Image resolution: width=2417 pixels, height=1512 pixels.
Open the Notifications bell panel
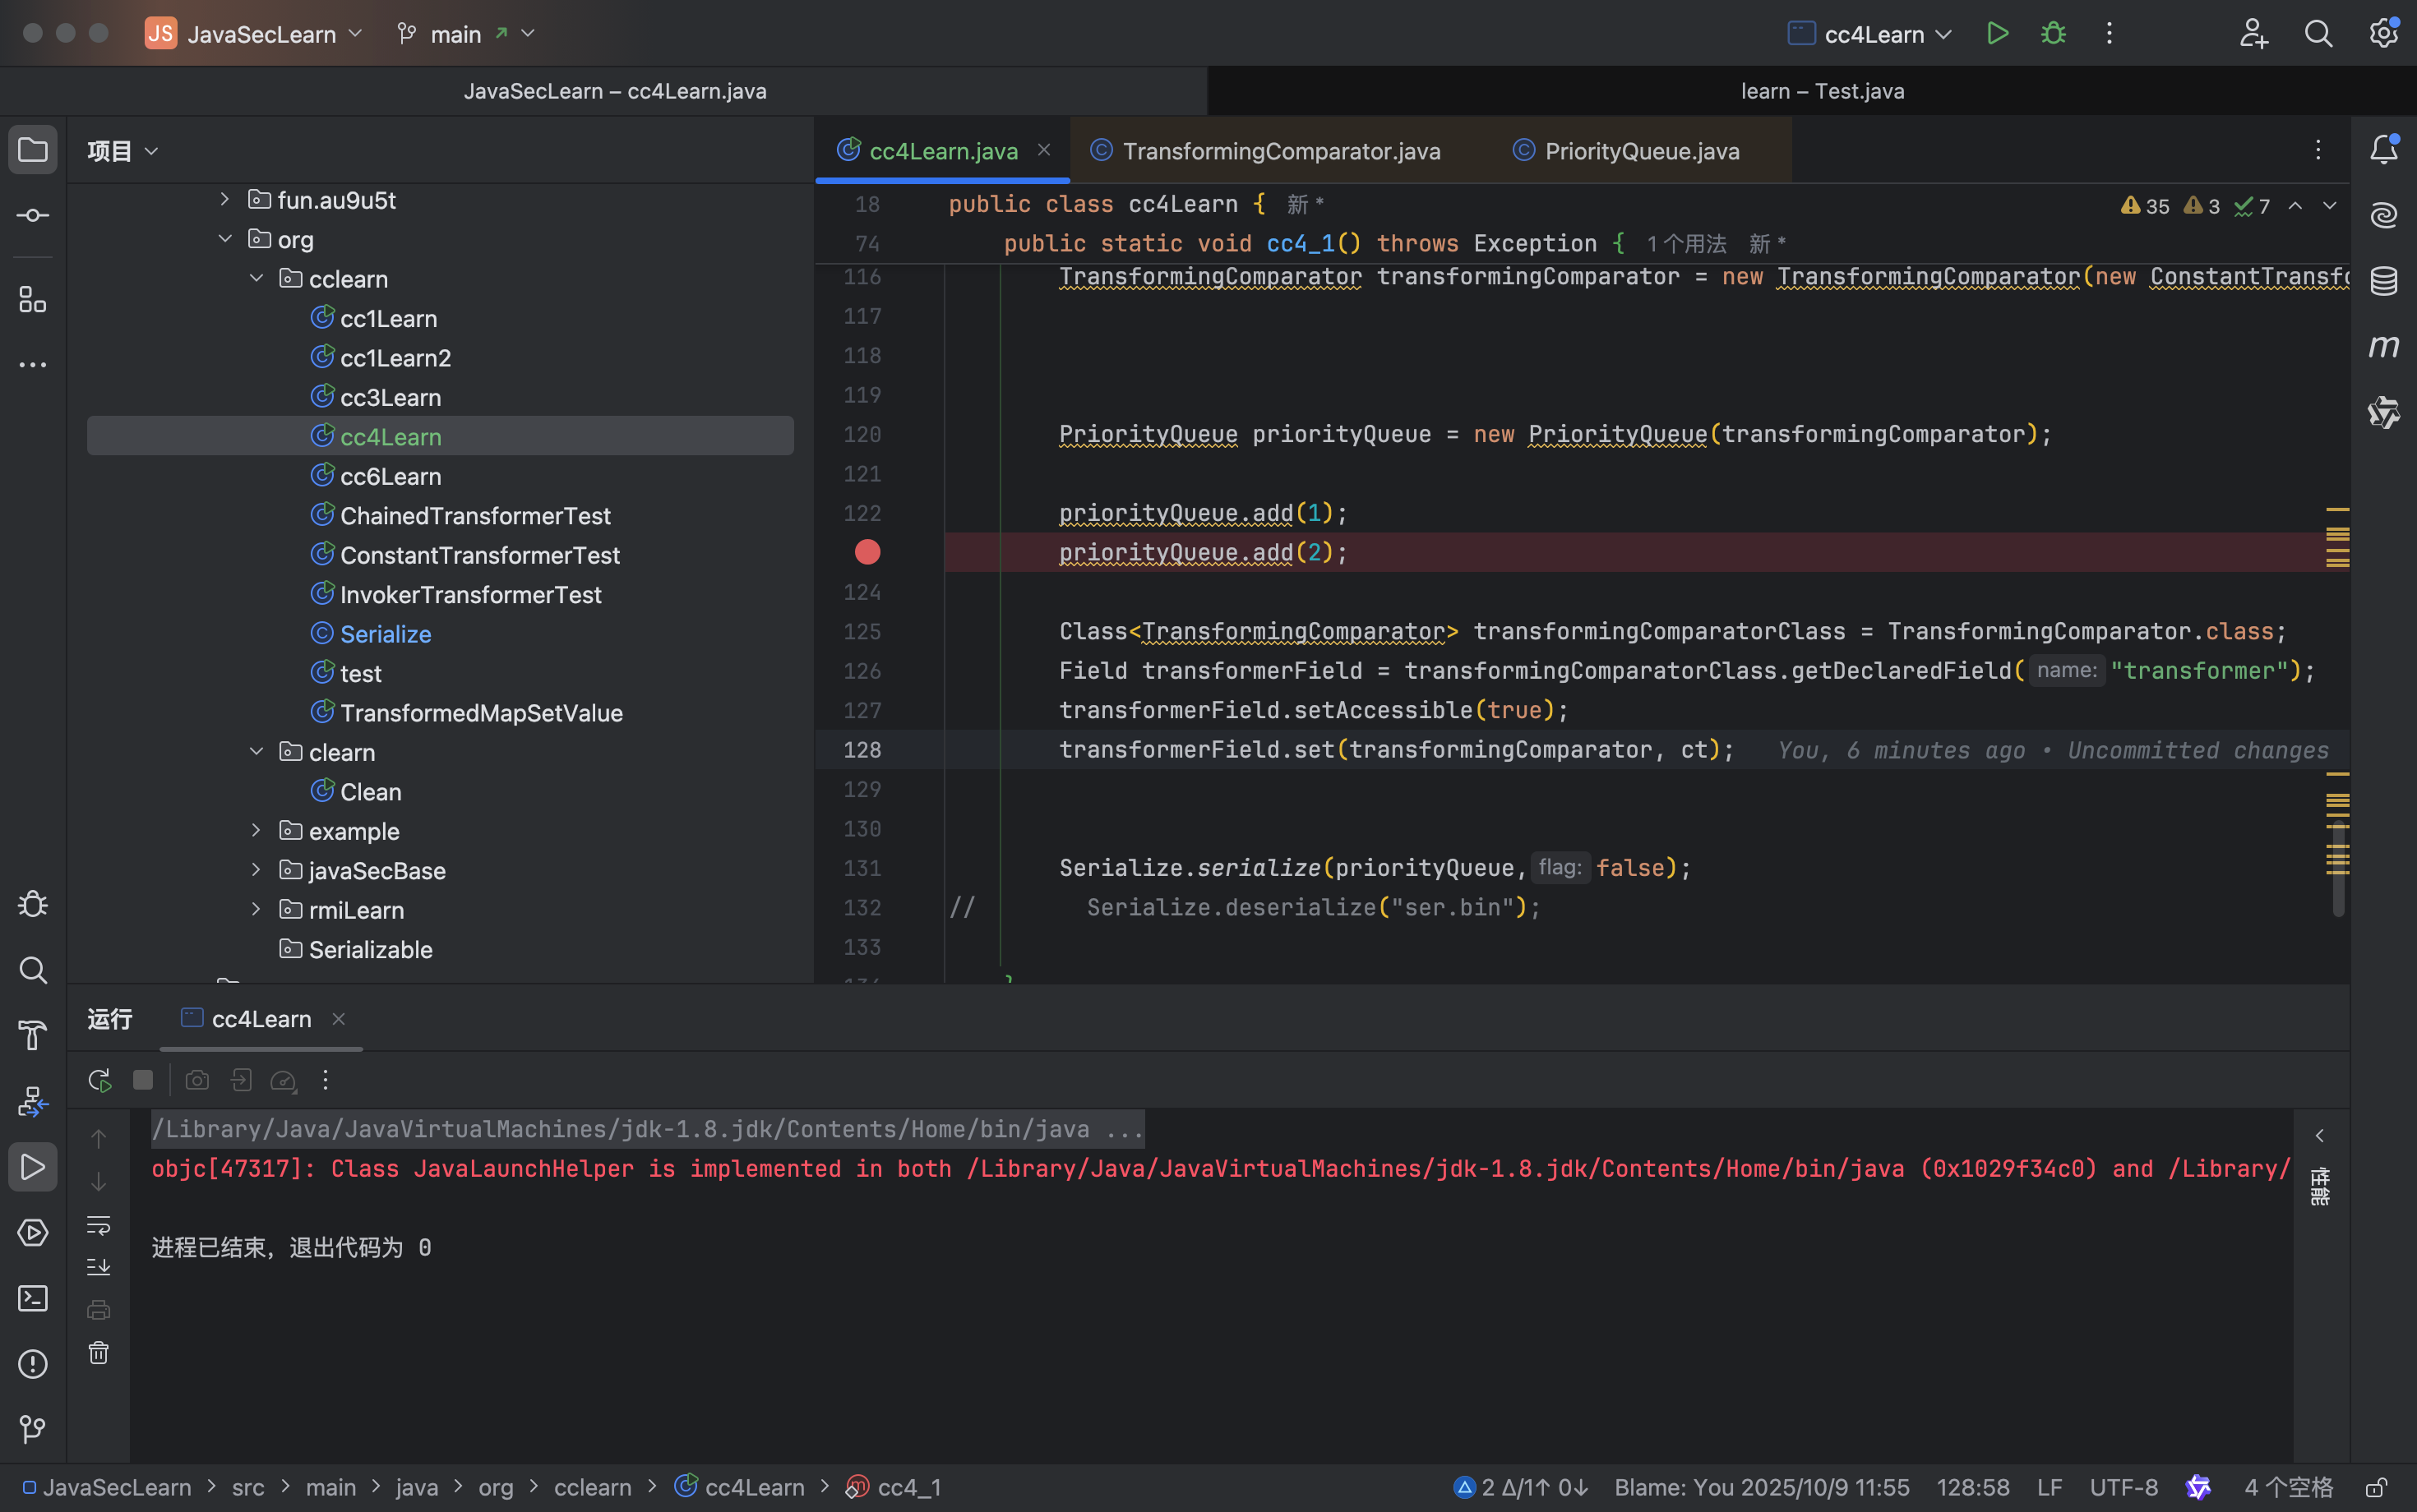[x=2383, y=150]
